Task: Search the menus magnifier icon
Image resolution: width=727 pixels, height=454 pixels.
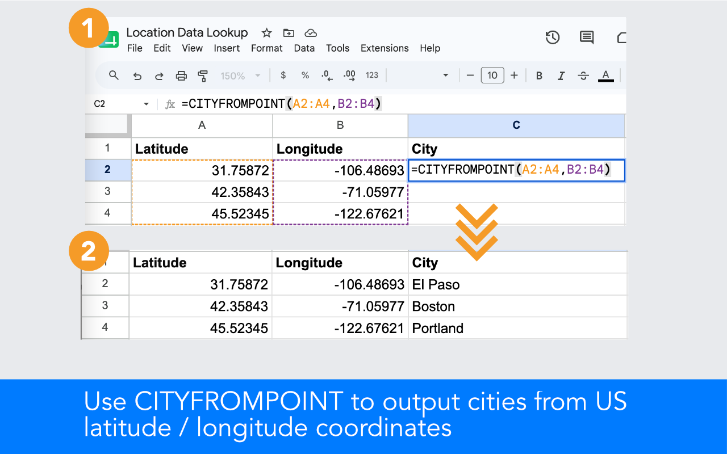Action: point(114,75)
